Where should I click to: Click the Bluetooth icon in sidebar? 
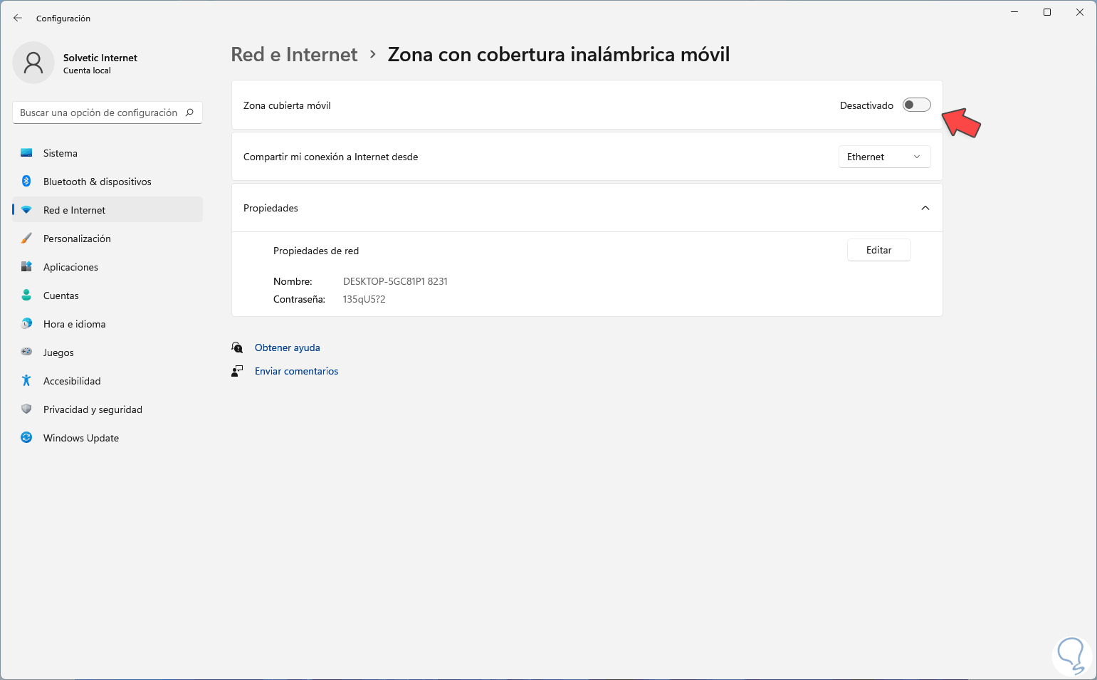(26, 182)
